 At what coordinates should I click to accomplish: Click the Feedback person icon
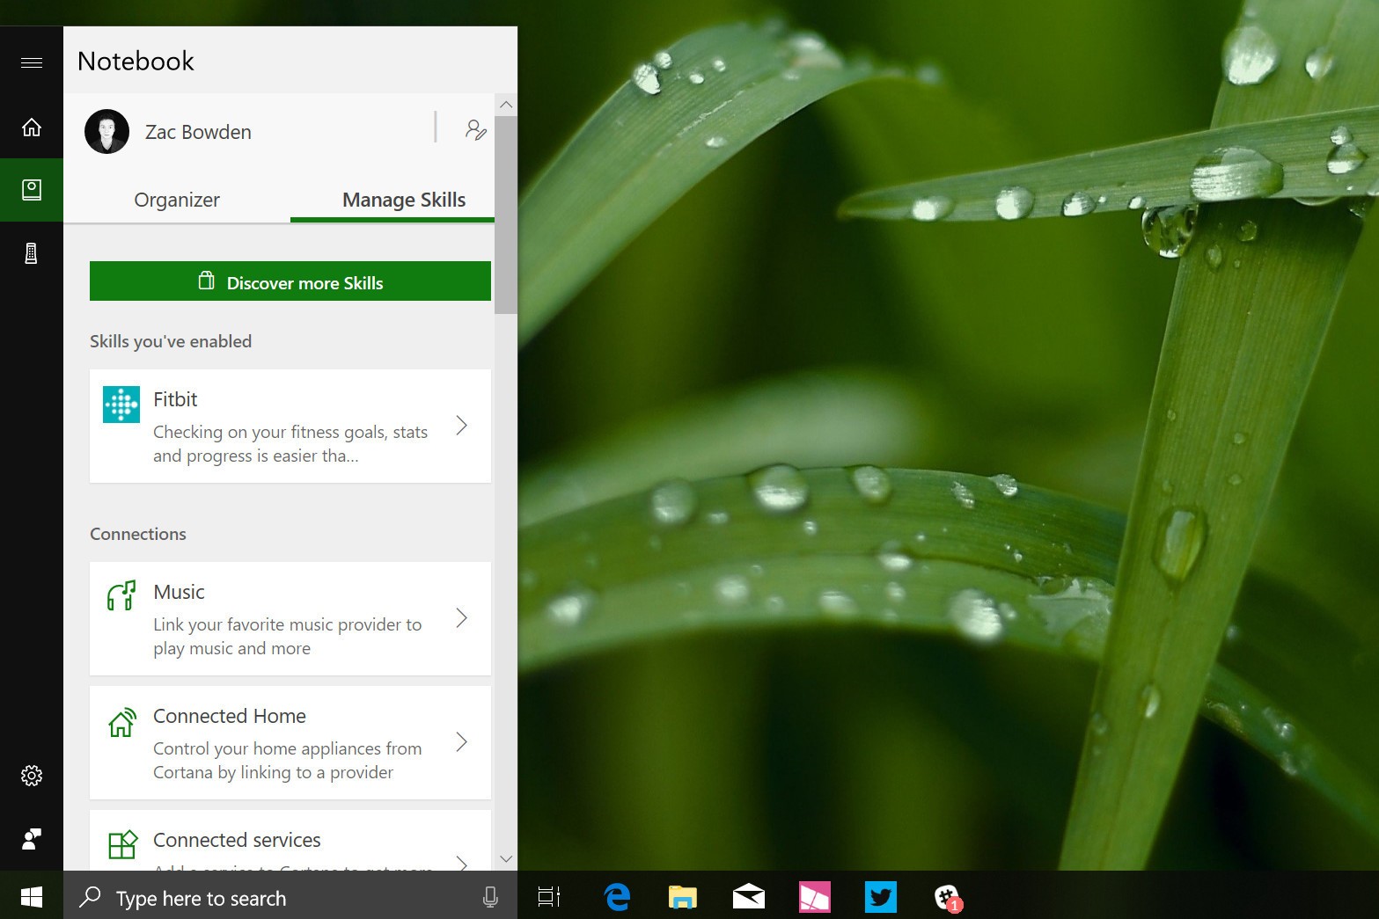point(32,839)
